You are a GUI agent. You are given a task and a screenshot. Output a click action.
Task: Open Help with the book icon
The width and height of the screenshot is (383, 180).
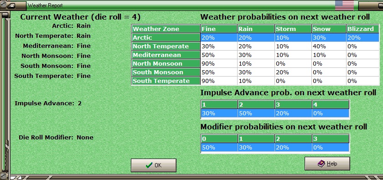327,164
